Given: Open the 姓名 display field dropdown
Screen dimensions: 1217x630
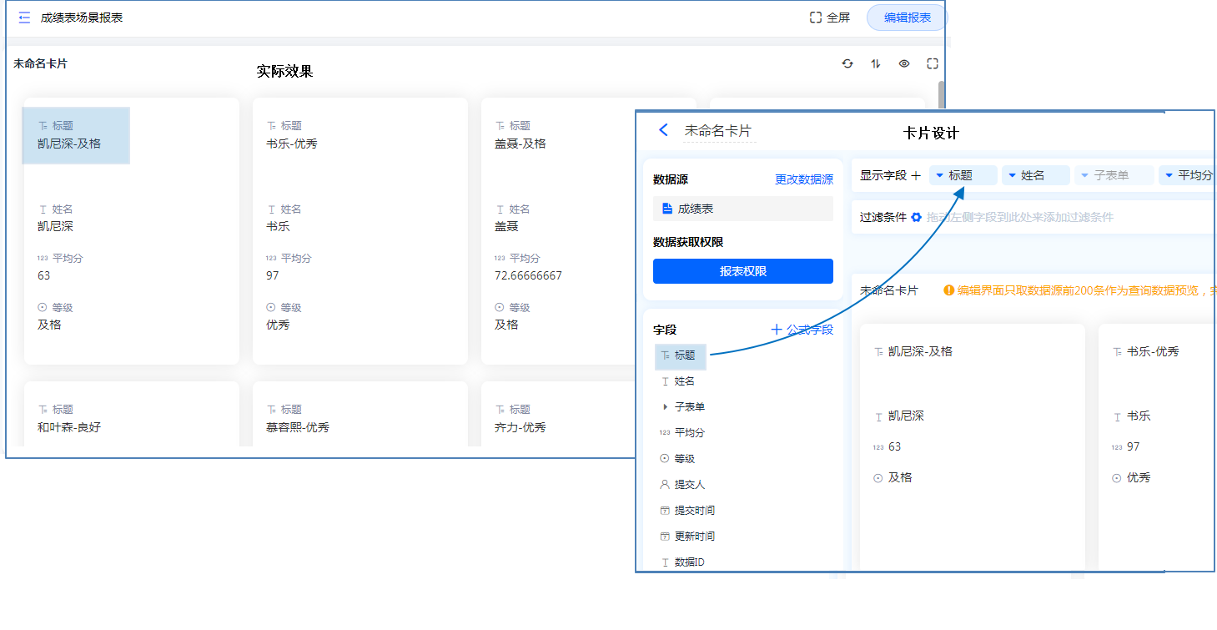Looking at the screenshot, I should pos(1012,175).
